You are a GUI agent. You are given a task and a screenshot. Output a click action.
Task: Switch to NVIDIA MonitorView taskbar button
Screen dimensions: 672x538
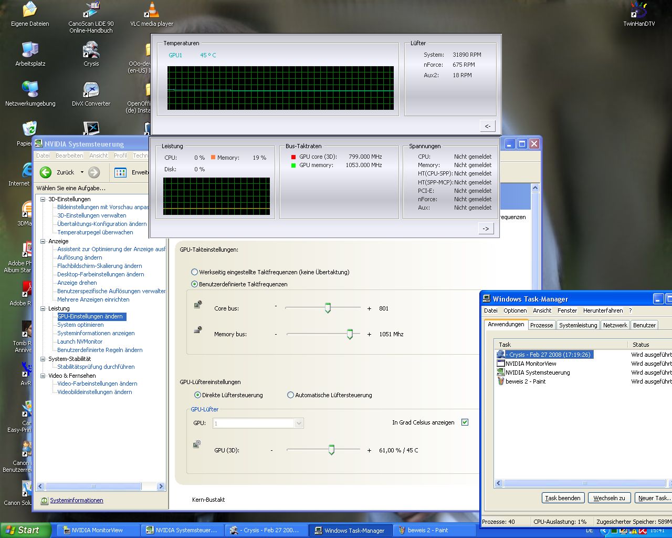click(98, 530)
